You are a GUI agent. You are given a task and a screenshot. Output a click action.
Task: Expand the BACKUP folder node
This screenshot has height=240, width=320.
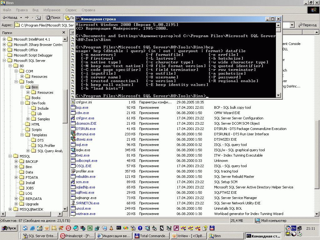(x=16, y=161)
